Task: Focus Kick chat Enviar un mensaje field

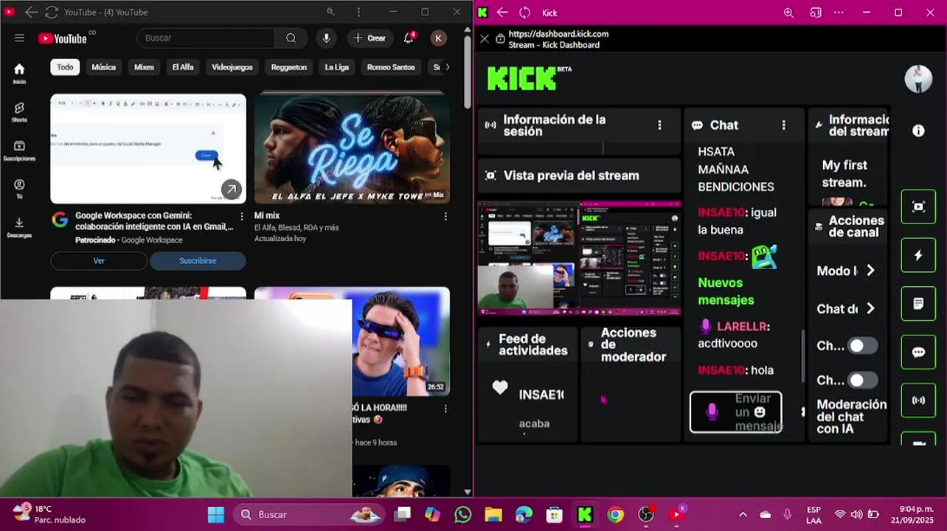Action: click(735, 412)
